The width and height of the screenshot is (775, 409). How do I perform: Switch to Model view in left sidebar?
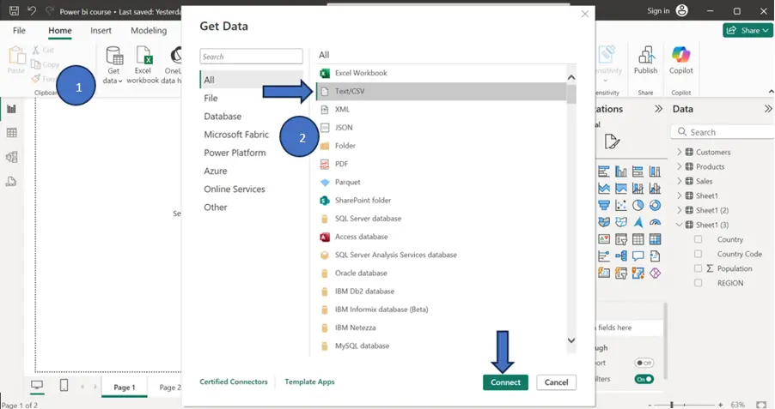click(11, 157)
